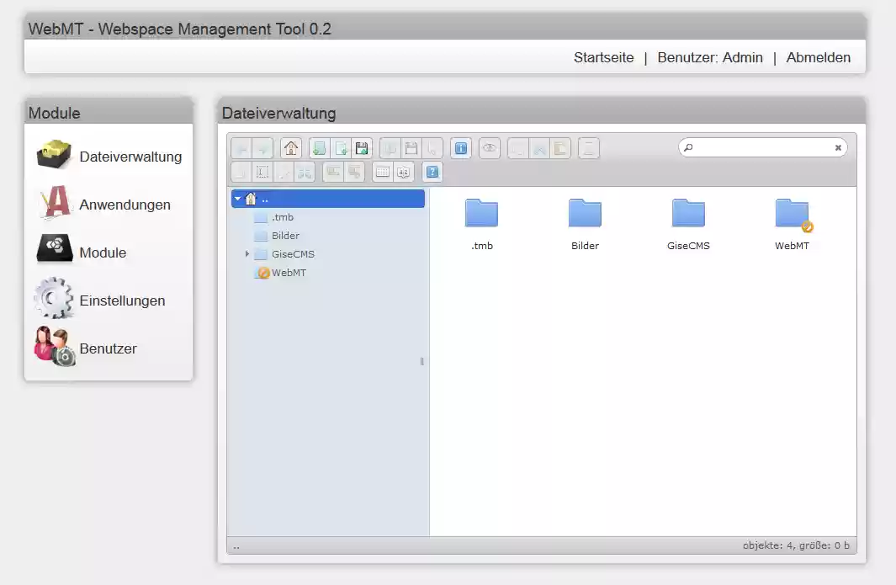The width and height of the screenshot is (896, 585).
Task: Open Einstellungen in sidebar
Action: coord(122,300)
